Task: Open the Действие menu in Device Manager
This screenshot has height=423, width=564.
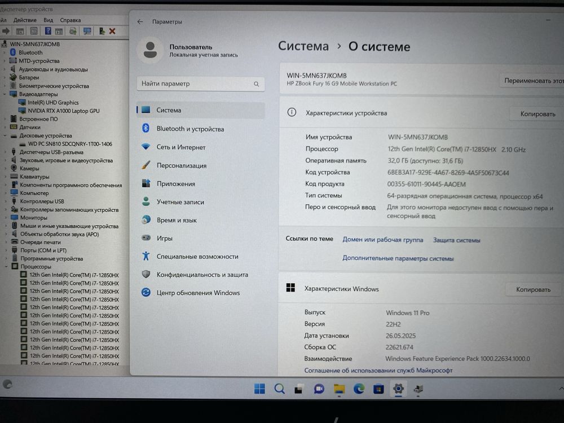Action: [x=25, y=20]
